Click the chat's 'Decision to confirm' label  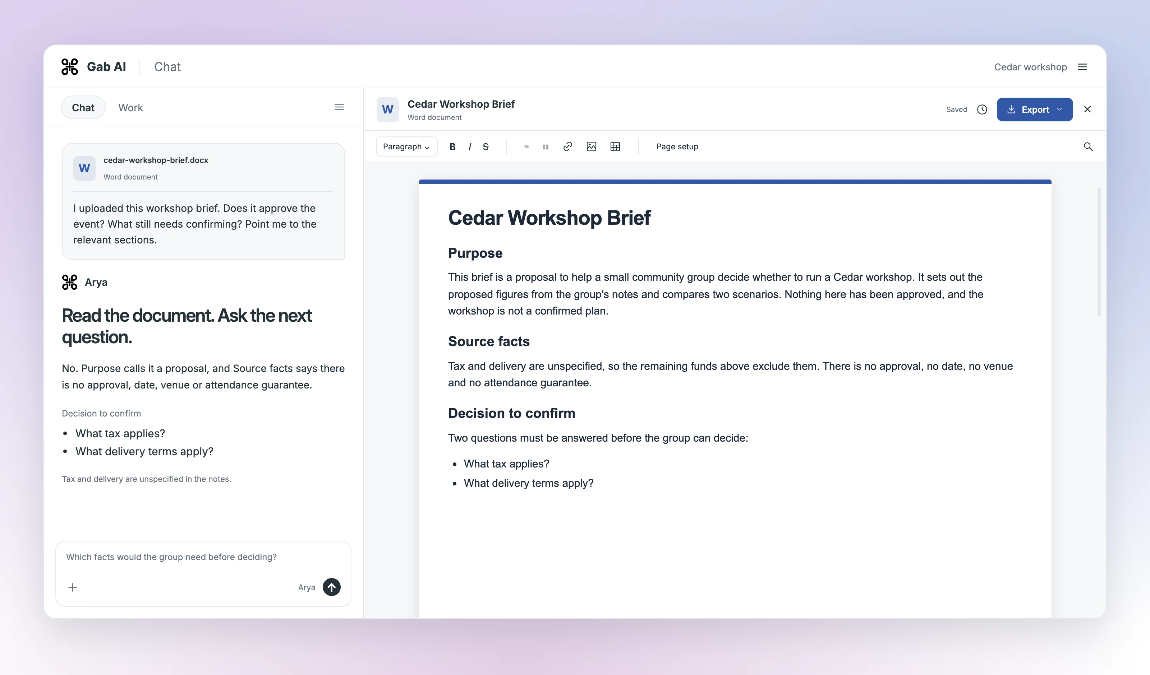pos(101,414)
